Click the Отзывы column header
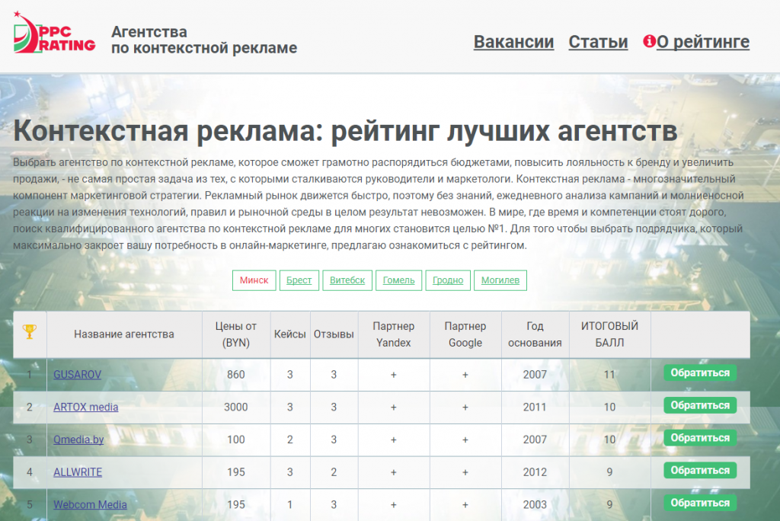 334,334
